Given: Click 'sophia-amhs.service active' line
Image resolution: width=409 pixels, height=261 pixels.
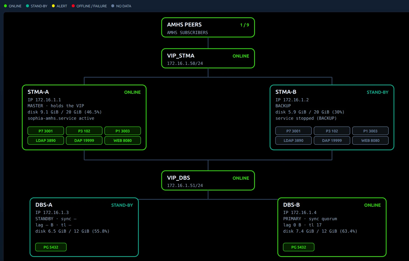Looking at the screenshot, I should tap(61, 118).
